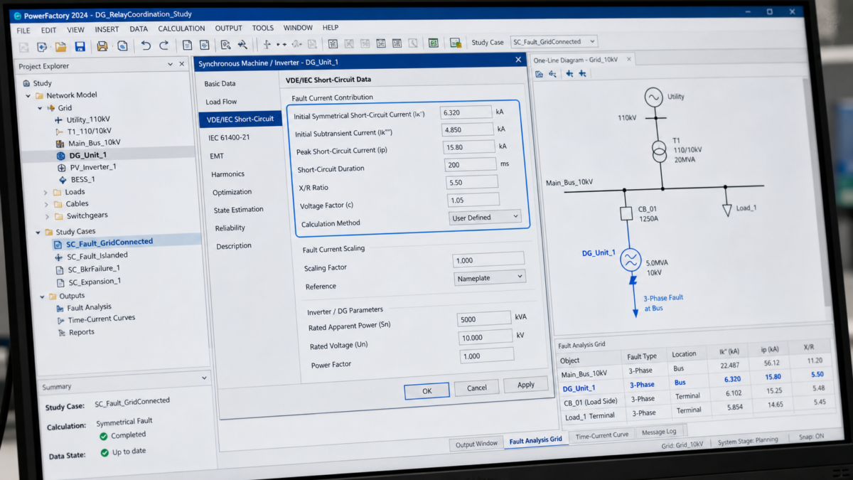The width and height of the screenshot is (853, 480).
Task: Open the TOOLS menu
Action: [262, 28]
